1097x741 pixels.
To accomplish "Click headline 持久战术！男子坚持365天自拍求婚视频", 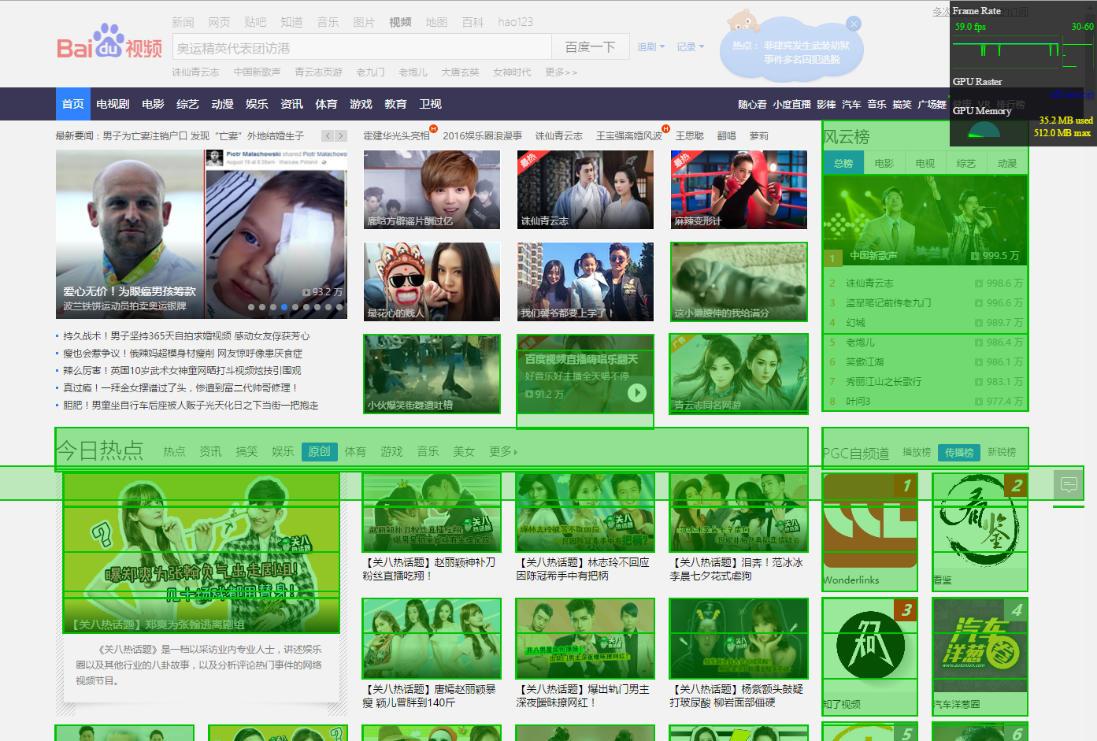I will pyautogui.click(x=186, y=335).
